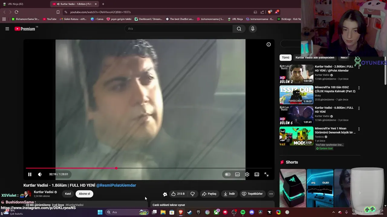Open Spotify from the taskbar
The width and height of the screenshot is (387, 217).
[x=243, y=212]
